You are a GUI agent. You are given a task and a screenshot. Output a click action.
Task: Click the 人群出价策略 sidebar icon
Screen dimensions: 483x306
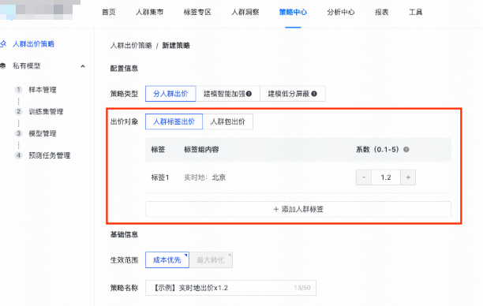click(3, 43)
